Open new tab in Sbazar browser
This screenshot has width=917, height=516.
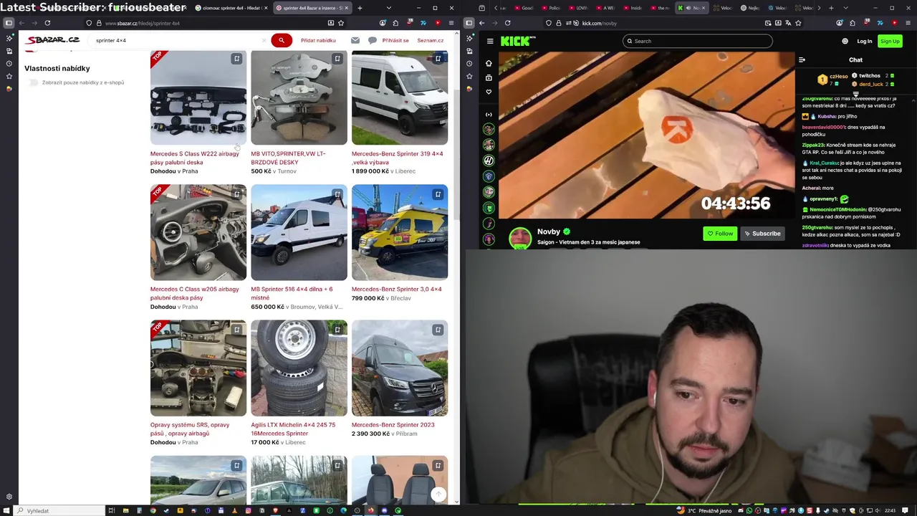tap(360, 8)
